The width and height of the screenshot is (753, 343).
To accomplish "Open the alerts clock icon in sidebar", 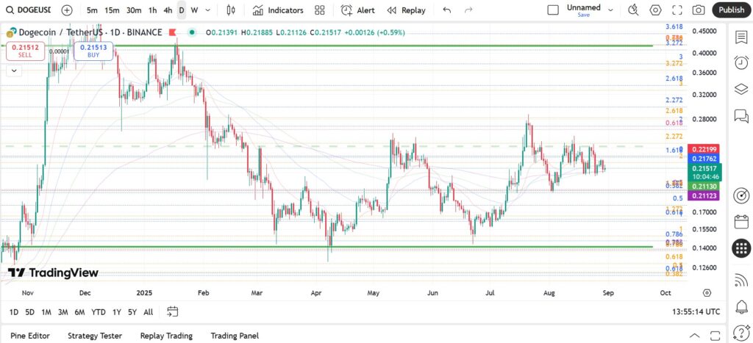I will click(x=741, y=63).
